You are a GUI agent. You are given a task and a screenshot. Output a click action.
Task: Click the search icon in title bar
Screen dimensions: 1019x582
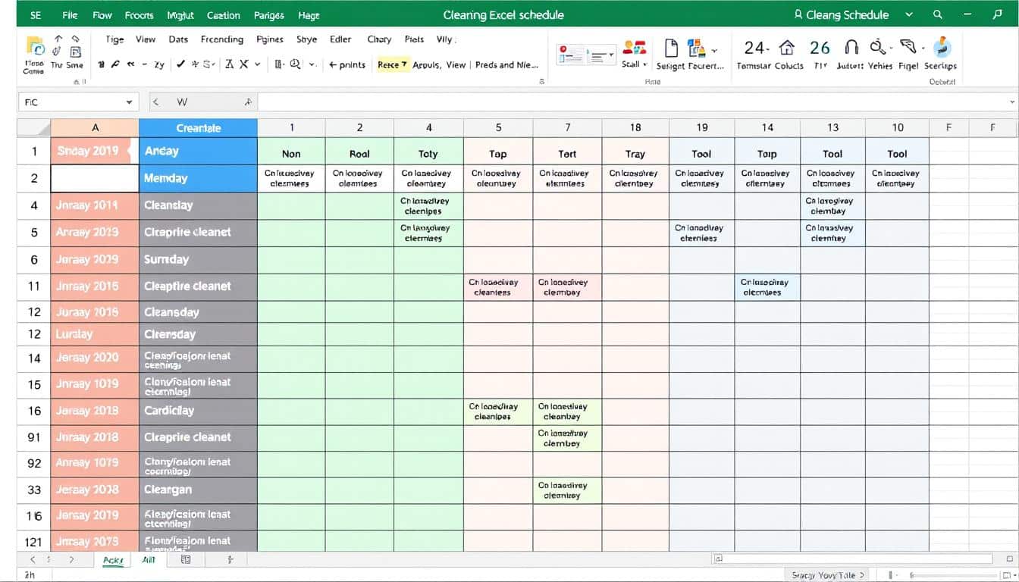click(x=938, y=14)
